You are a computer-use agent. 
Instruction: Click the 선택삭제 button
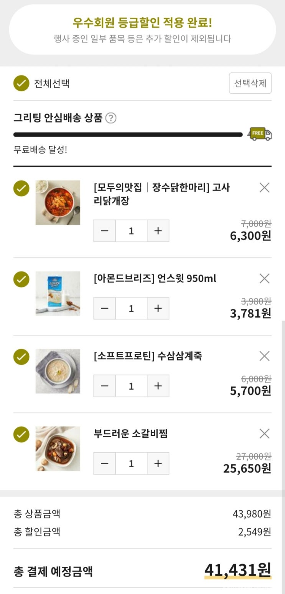click(x=250, y=83)
